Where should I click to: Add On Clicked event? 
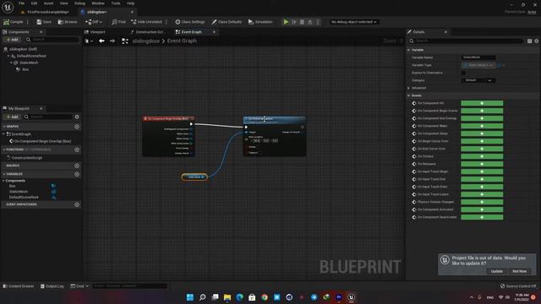coord(482,156)
